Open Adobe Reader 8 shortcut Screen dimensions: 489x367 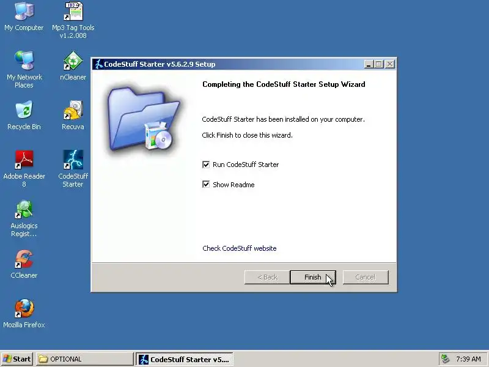coord(24,169)
